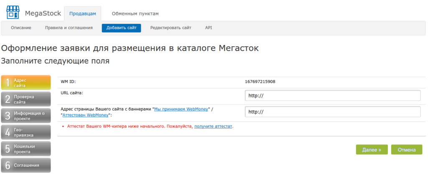428x176 pixels.
Task: Follow the получите аттестат link
Action: [213, 126]
